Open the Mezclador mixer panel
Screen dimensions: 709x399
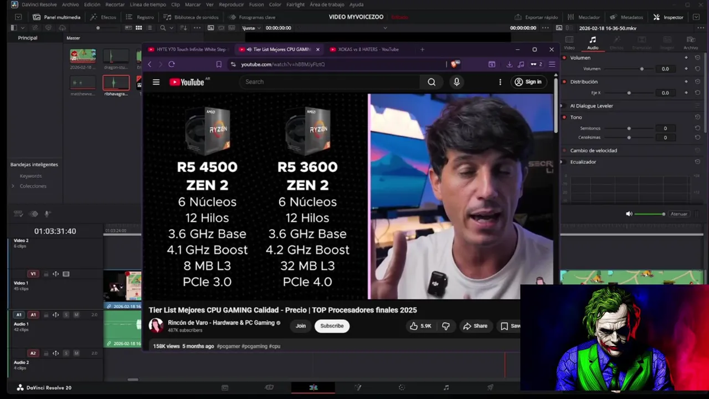584,17
